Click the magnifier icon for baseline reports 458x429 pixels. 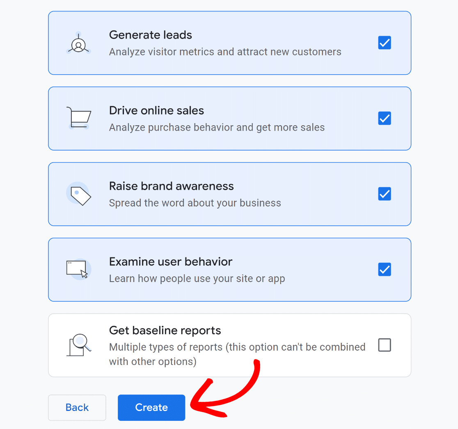[x=78, y=345]
